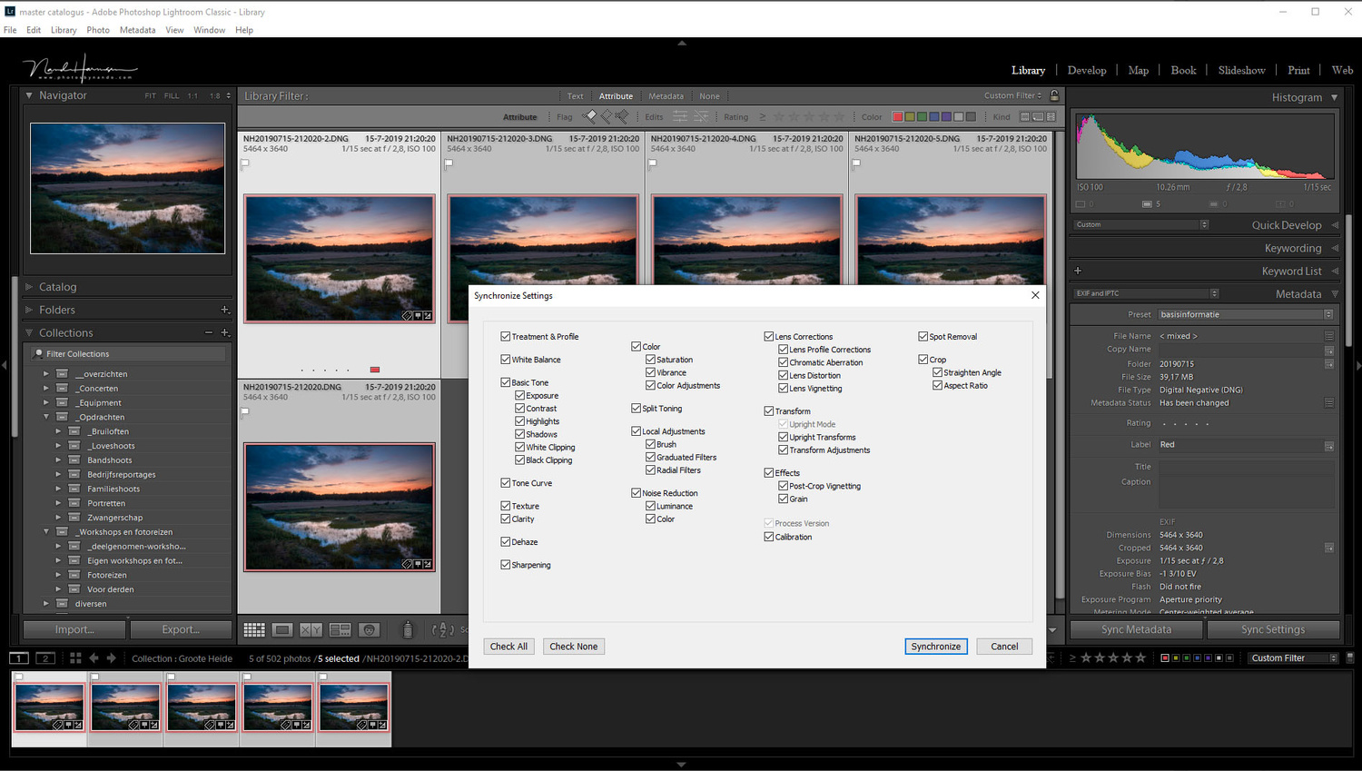Open the Library menu
The height and width of the screenshot is (771, 1362).
tap(64, 30)
